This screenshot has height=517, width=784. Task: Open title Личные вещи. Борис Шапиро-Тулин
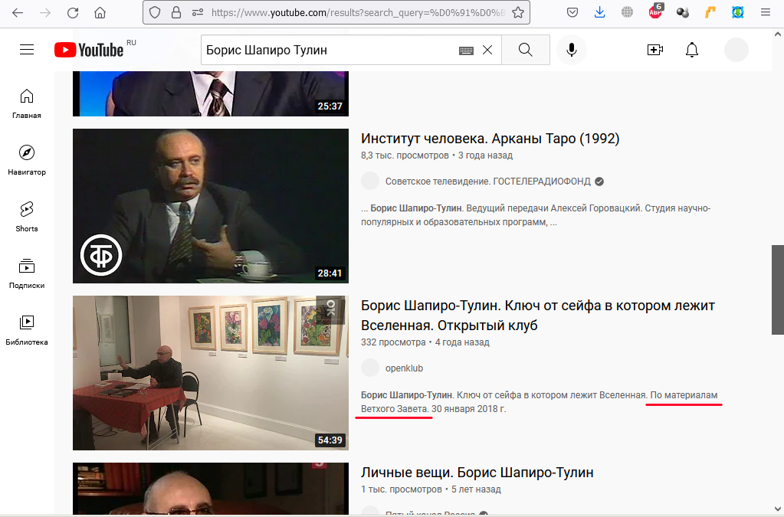(477, 472)
